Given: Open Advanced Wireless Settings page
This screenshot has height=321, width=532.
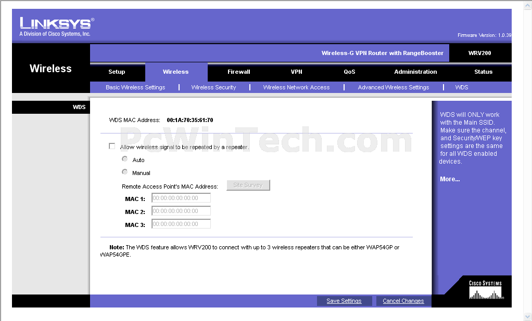Looking at the screenshot, I should pos(394,87).
